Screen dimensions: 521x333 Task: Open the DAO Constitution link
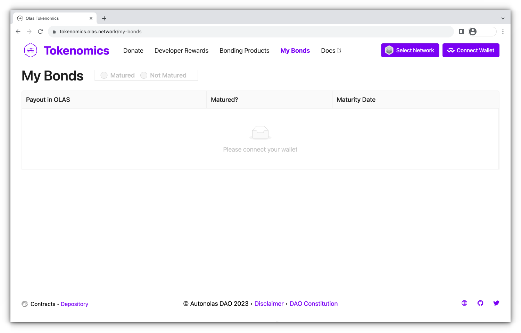tap(313, 304)
